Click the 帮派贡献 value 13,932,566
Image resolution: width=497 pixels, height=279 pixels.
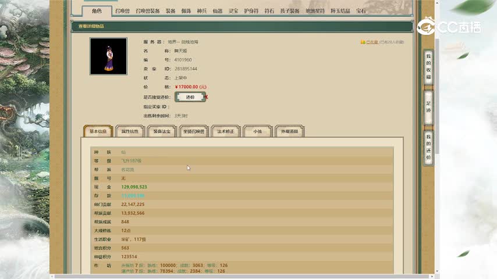[x=133, y=213]
